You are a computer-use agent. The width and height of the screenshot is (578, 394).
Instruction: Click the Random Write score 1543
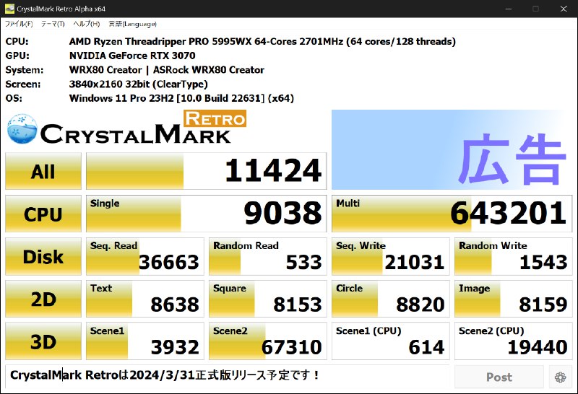(514, 256)
